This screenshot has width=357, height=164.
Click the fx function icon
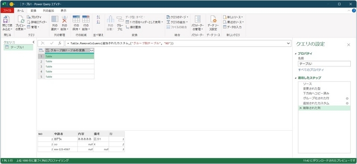point(60,43)
